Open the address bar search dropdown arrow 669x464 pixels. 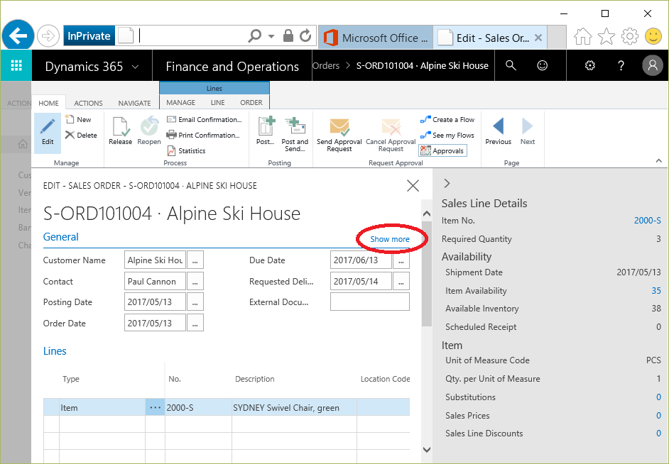point(271,36)
